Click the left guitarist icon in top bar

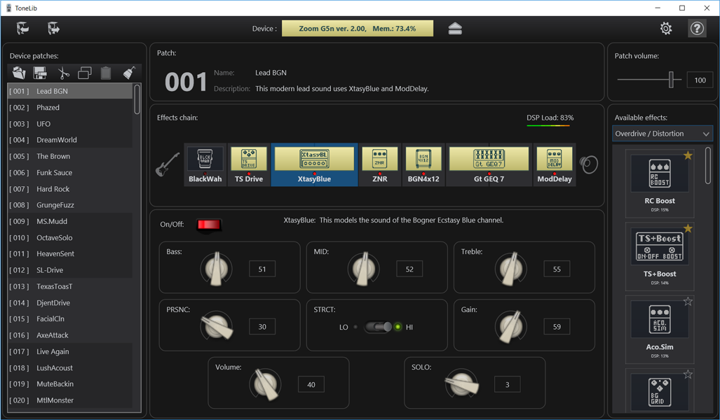coord(22,29)
